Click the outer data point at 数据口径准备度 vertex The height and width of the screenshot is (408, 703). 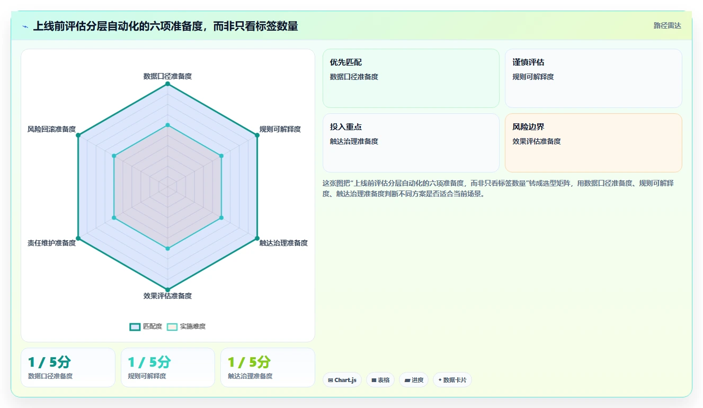pyautogui.click(x=167, y=84)
